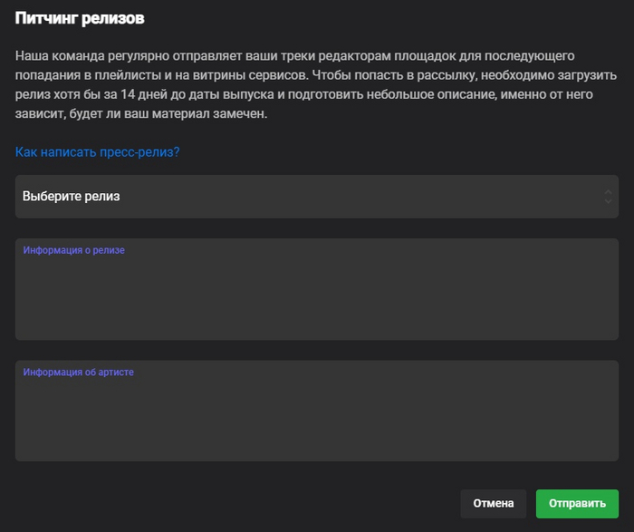634x532 pixels.
Task: Focus the 'Информация о релизе' text area
Action: click(316, 295)
